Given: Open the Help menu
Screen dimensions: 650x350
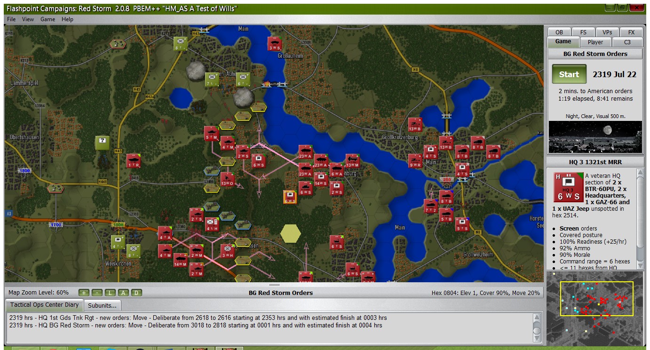Looking at the screenshot, I should [67, 19].
